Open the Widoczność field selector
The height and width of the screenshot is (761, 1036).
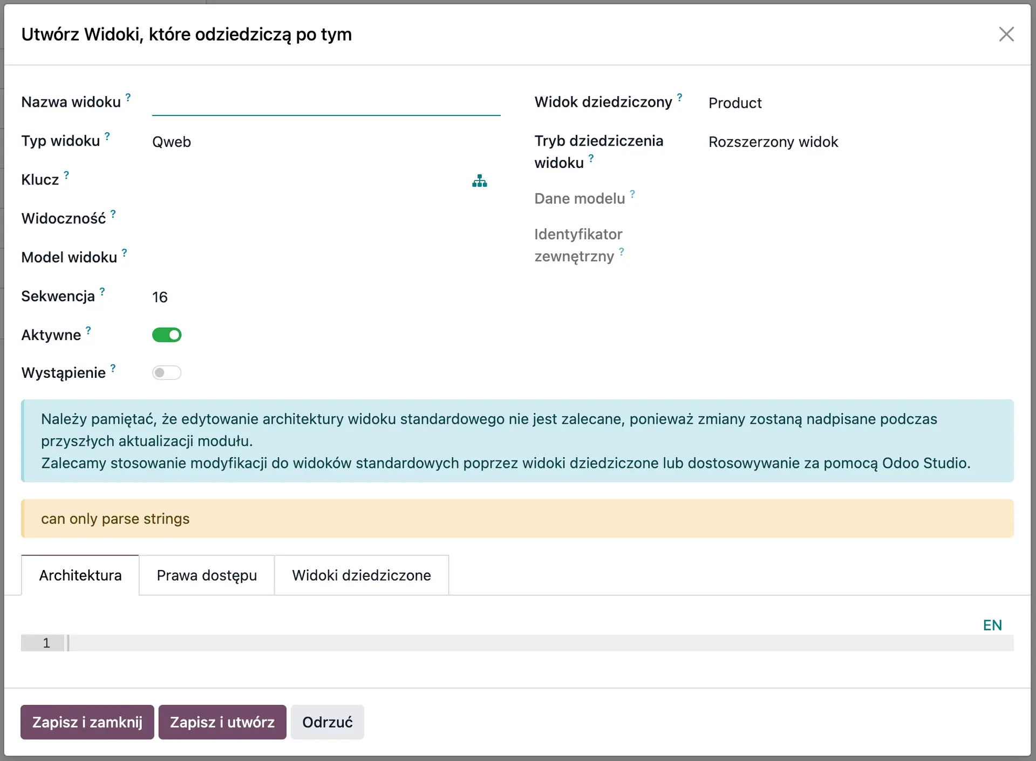(216, 219)
